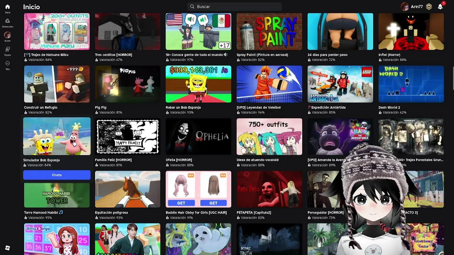The width and height of the screenshot is (454, 255).
Task: Click thumbs-up icon under Torre Hamood Habibi
Action: pyautogui.click(x=26, y=218)
